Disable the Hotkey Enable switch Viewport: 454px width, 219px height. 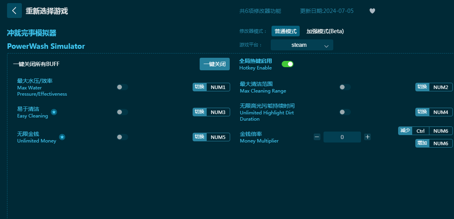point(288,64)
